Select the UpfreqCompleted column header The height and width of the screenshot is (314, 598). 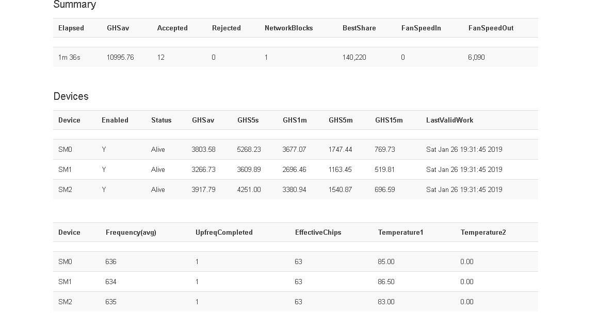point(224,233)
